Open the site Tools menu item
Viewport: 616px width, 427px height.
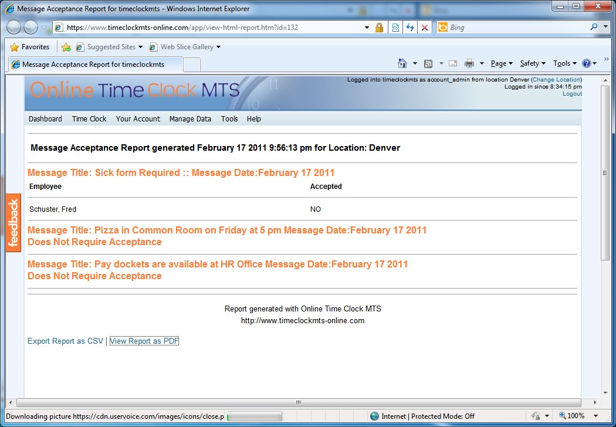click(229, 118)
